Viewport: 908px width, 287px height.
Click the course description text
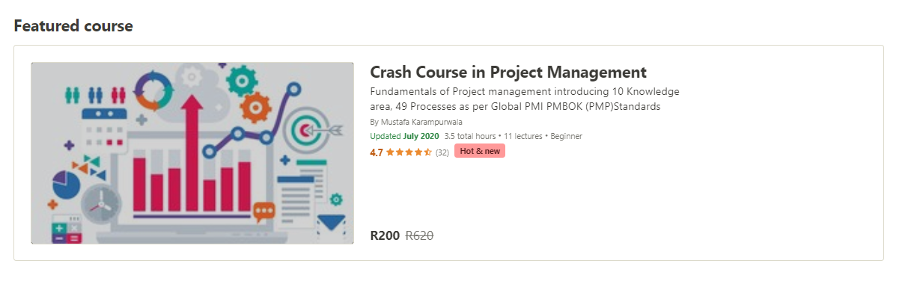(x=525, y=99)
